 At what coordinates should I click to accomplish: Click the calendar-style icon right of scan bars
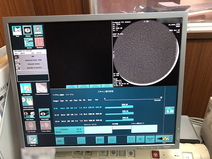[170, 110]
